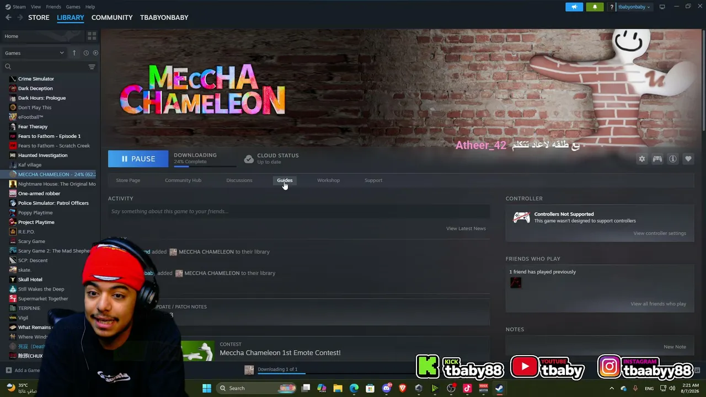Open the Friends menu
This screenshot has height=397, width=706.
(x=54, y=7)
